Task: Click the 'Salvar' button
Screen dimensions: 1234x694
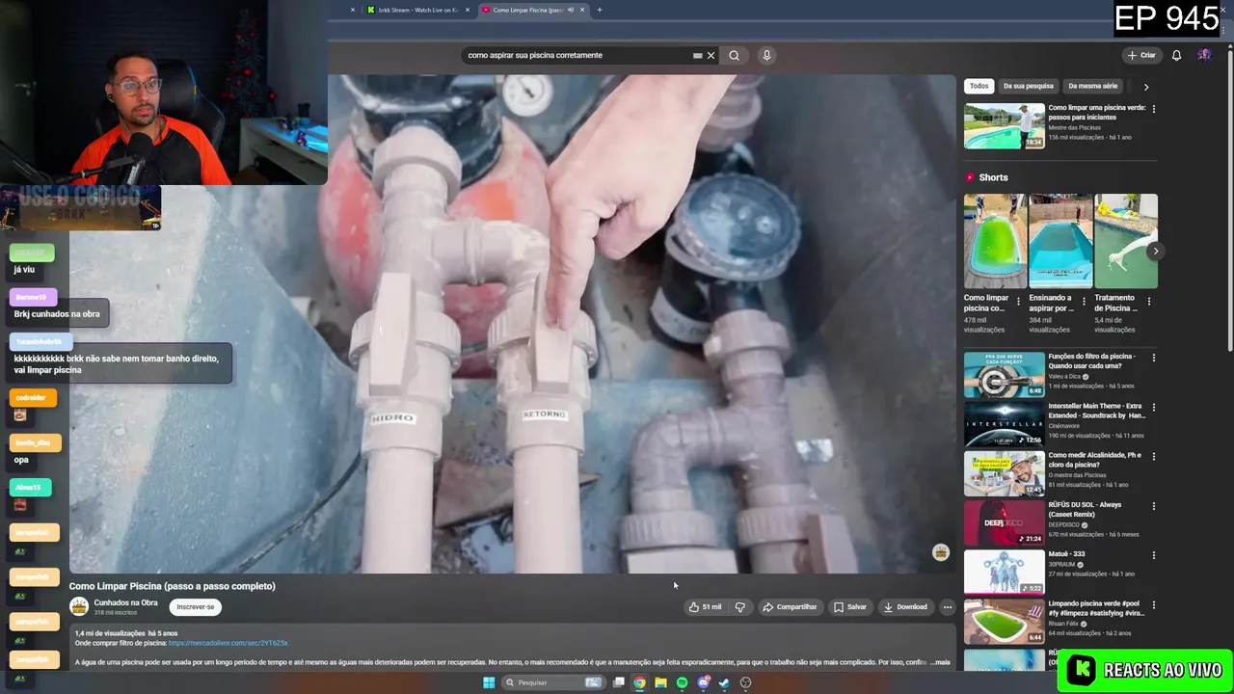Action: tap(850, 606)
